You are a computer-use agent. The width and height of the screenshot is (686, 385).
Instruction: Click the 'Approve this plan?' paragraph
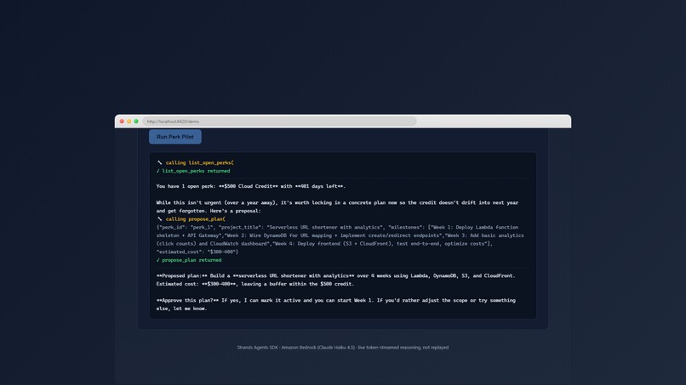(335, 304)
